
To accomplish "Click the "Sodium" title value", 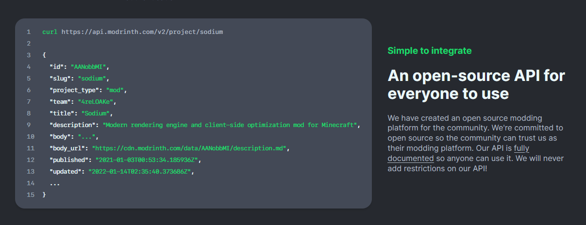I will click(97, 113).
